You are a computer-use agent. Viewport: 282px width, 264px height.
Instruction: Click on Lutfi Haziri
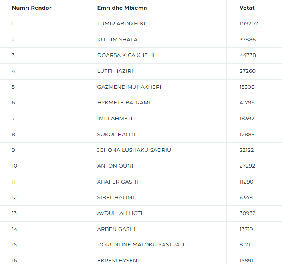tap(115, 71)
